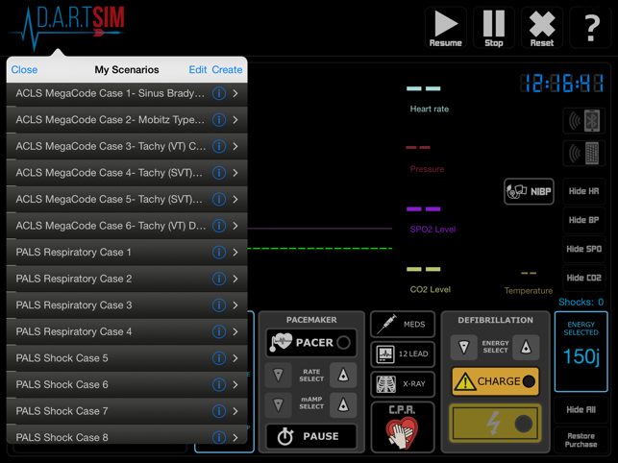Select PALS Respiratory Case 4 scenario

[106, 331]
